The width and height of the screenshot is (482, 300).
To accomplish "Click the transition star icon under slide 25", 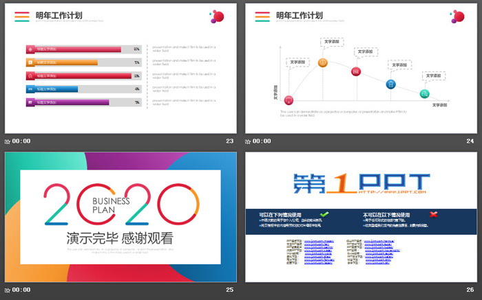I will tap(8, 290).
